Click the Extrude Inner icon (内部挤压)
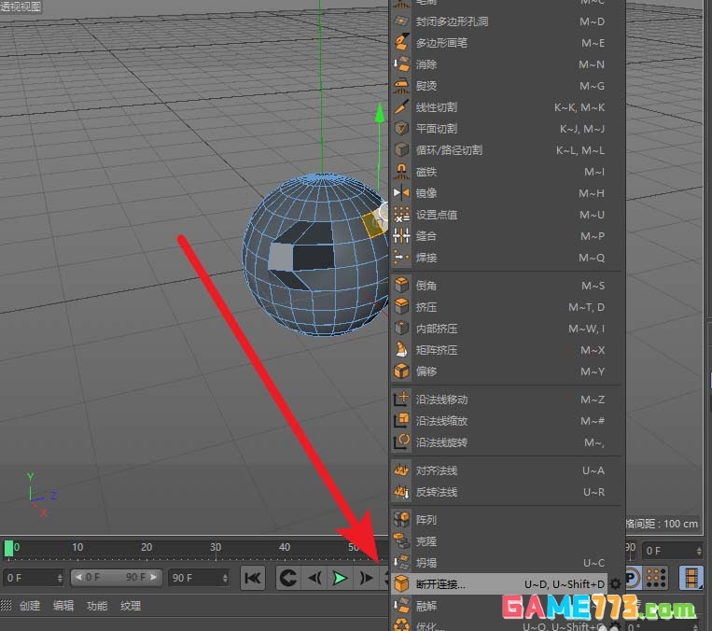712x631 pixels. [x=401, y=328]
